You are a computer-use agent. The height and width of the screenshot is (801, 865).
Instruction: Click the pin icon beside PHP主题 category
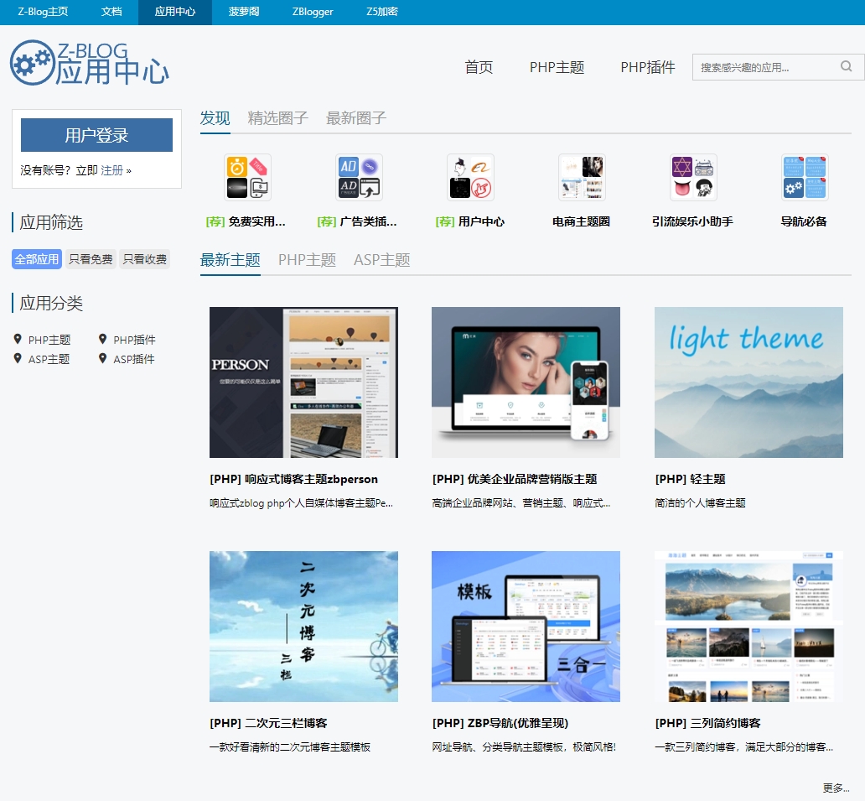[x=18, y=339]
